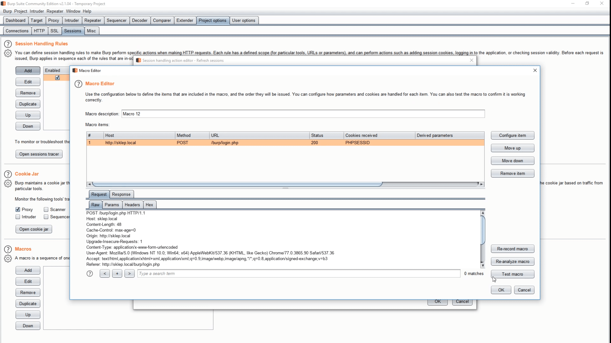Image resolution: width=611 pixels, height=343 pixels.
Task: Click Cancel in session handling action editor
Action: 462,302
